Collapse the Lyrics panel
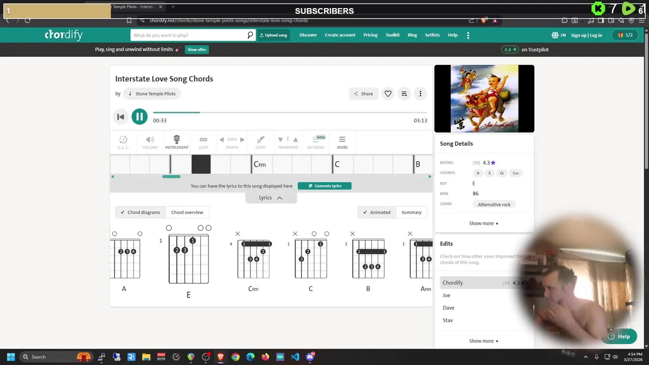Viewport: 649px width, 365px height. coord(271,198)
